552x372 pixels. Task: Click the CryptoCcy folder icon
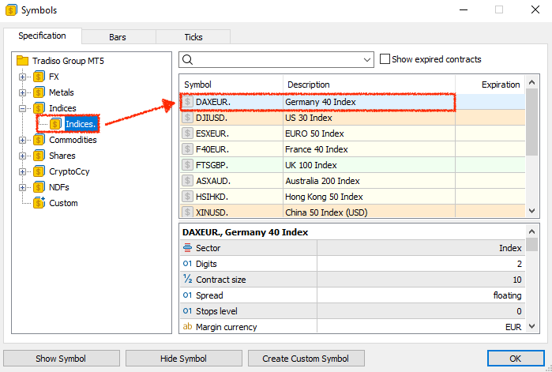[x=39, y=171]
